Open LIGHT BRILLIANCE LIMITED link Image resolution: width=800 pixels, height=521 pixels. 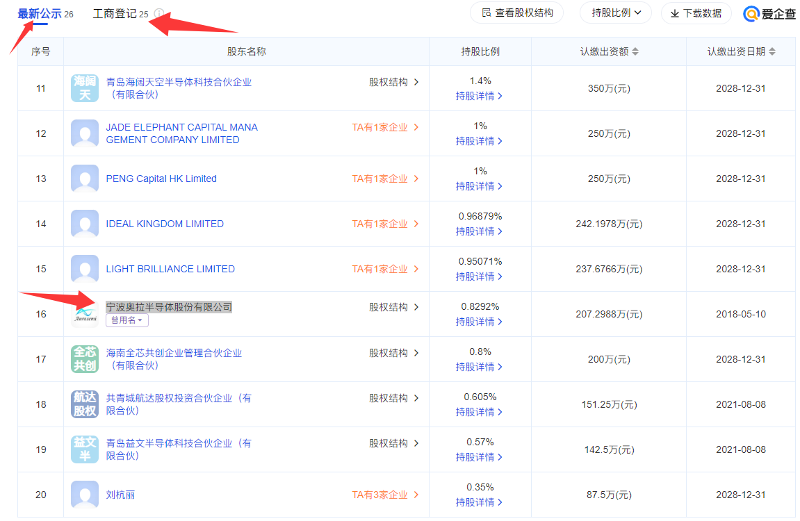pos(170,269)
